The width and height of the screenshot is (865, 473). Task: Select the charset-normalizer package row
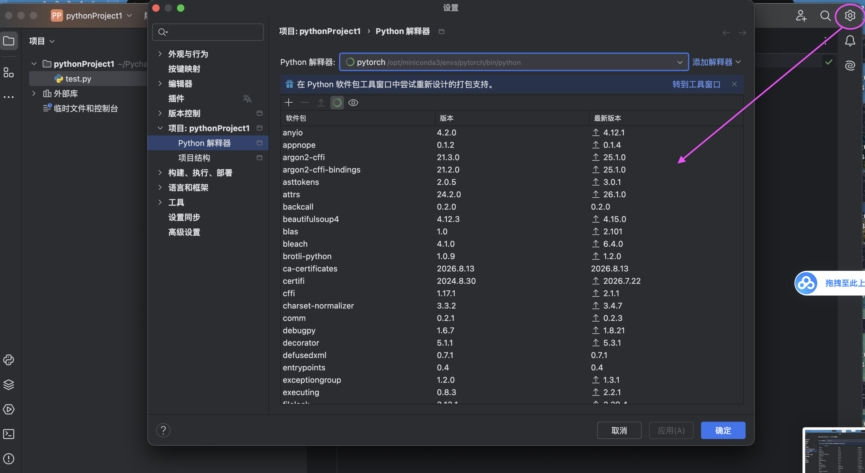tap(511, 306)
